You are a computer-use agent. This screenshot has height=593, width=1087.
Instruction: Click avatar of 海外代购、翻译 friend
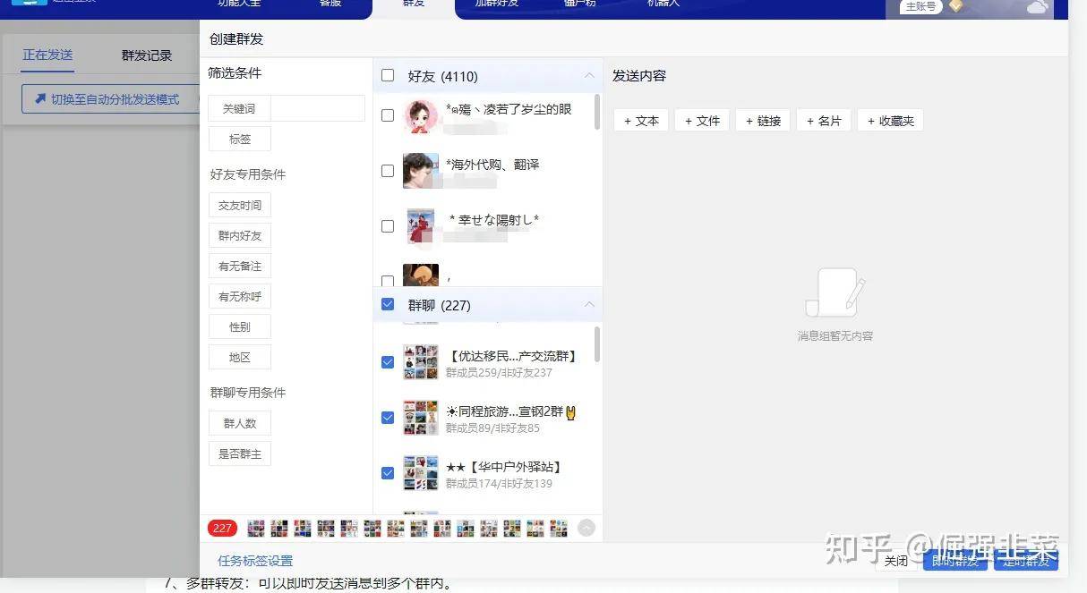(420, 171)
